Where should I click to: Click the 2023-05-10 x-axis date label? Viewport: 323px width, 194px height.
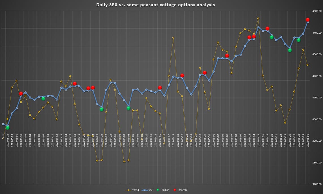146,140
